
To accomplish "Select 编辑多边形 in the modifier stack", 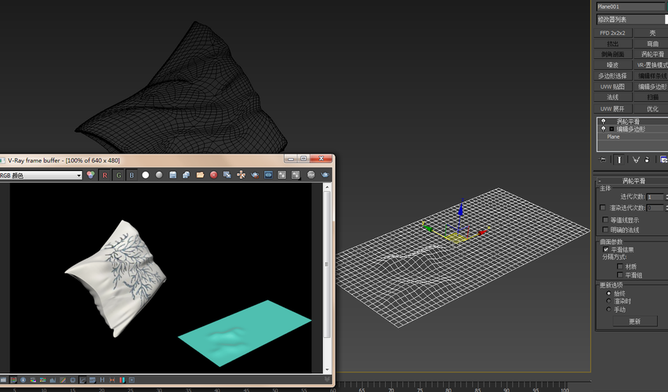I will [x=630, y=129].
